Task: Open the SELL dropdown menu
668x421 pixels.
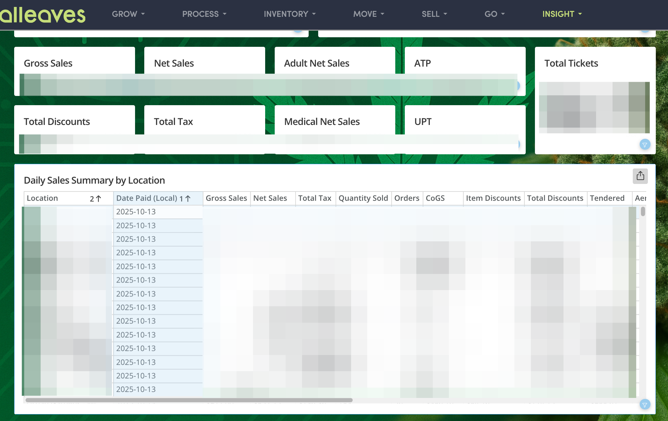Action: [434, 14]
